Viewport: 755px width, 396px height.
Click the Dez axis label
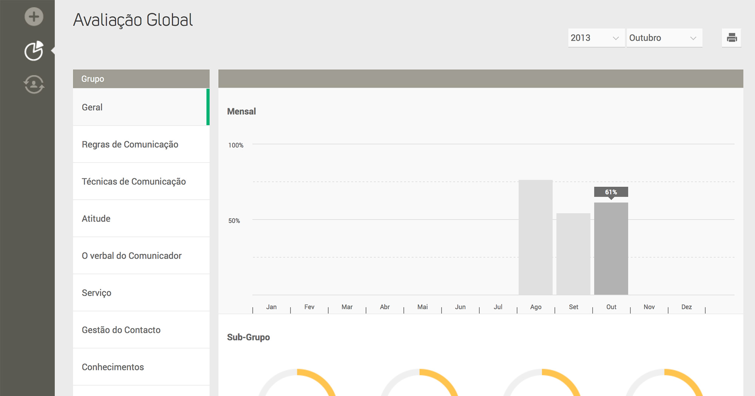pyautogui.click(x=687, y=307)
